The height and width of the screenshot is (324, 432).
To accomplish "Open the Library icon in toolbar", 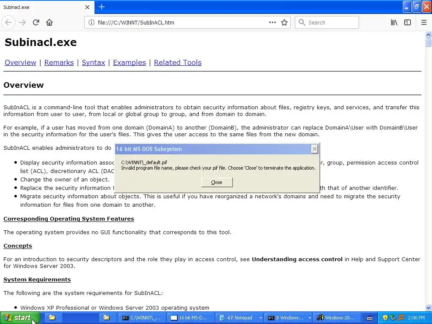I will (394, 22).
